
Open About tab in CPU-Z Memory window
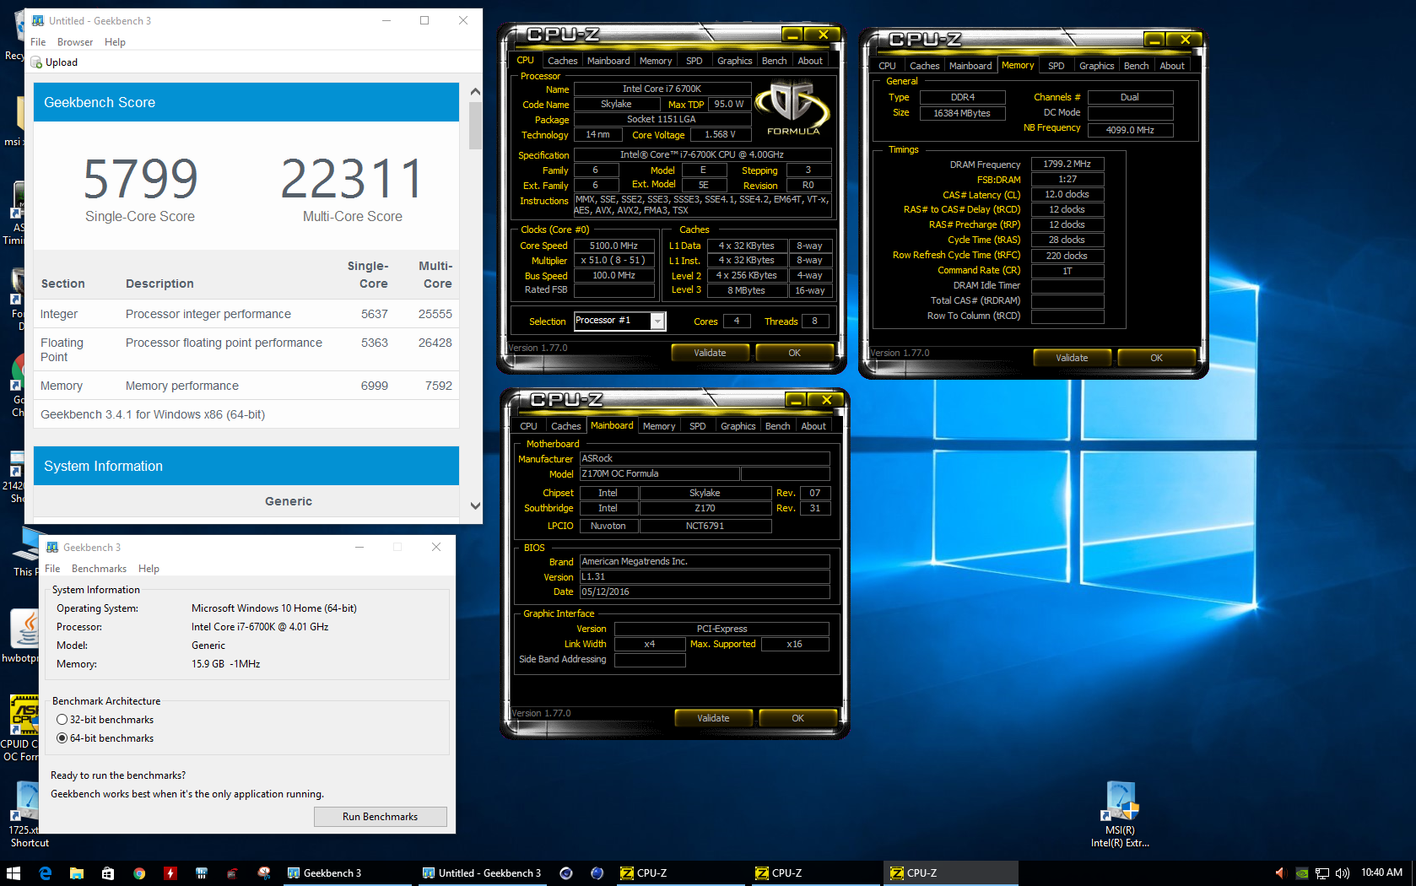tap(1171, 66)
